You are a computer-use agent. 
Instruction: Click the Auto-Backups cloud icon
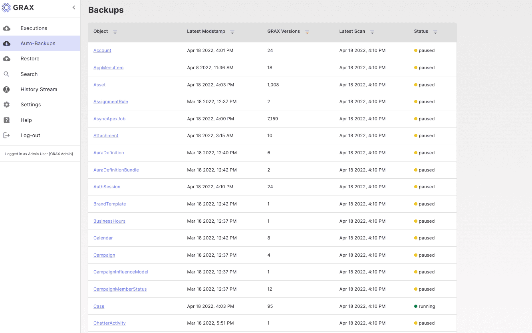pos(7,44)
